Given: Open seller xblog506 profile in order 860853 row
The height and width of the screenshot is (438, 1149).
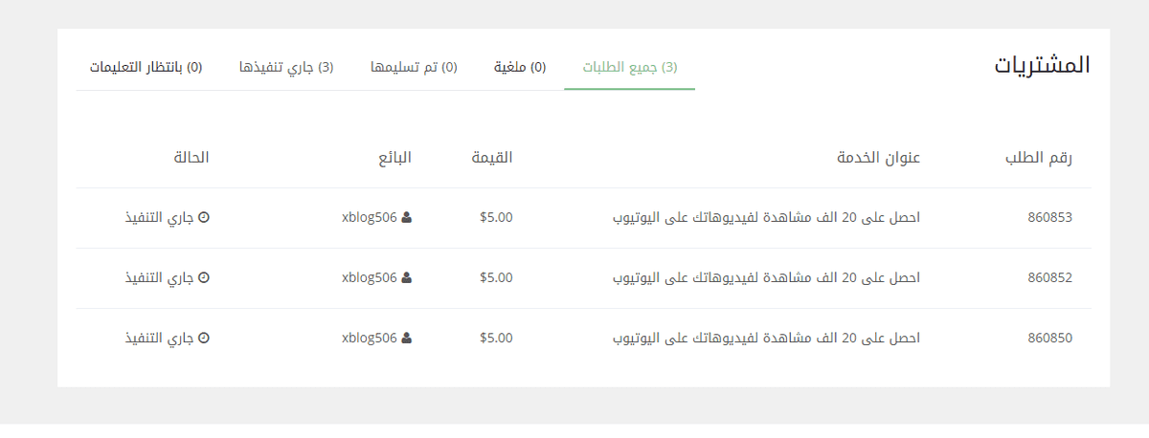Looking at the screenshot, I should [x=369, y=217].
